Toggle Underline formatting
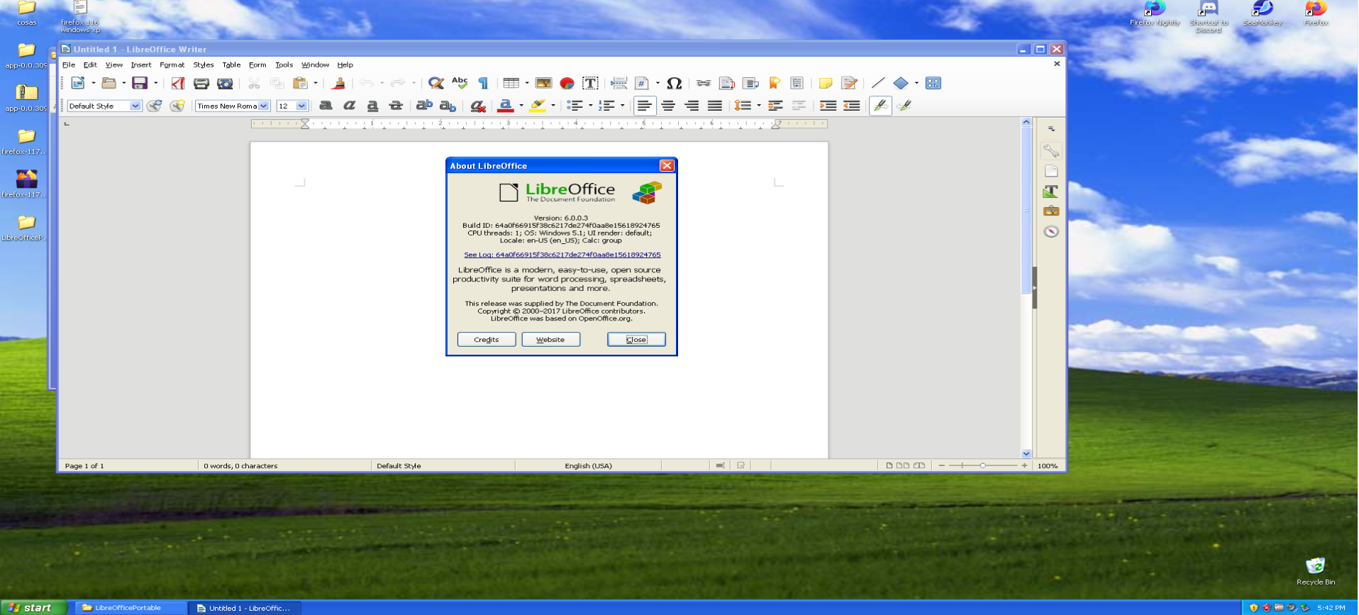1359x615 pixels. coord(372,106)
